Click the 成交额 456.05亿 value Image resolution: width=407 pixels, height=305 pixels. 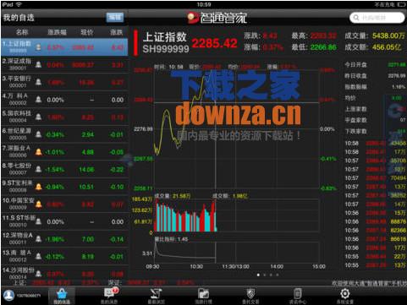pyautogui.click(x=387, y=47)
